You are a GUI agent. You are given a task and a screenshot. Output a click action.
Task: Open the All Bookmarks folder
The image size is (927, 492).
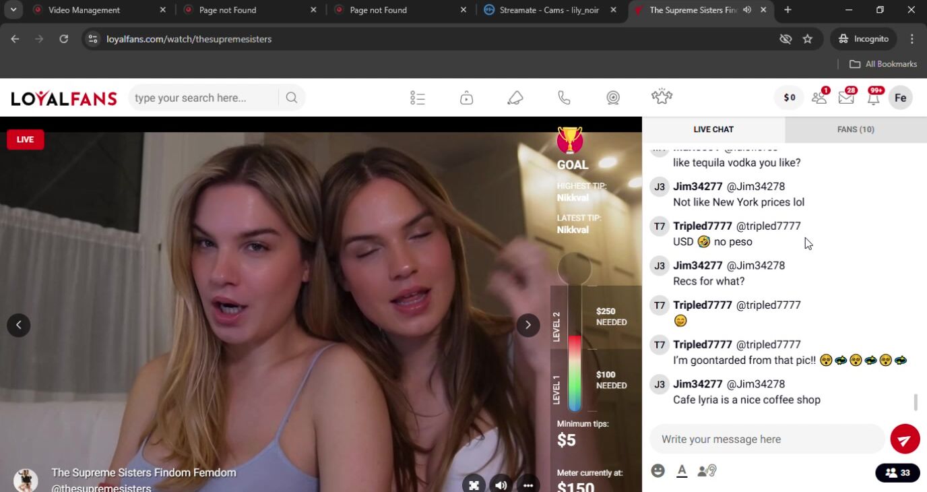pos(883,64)
